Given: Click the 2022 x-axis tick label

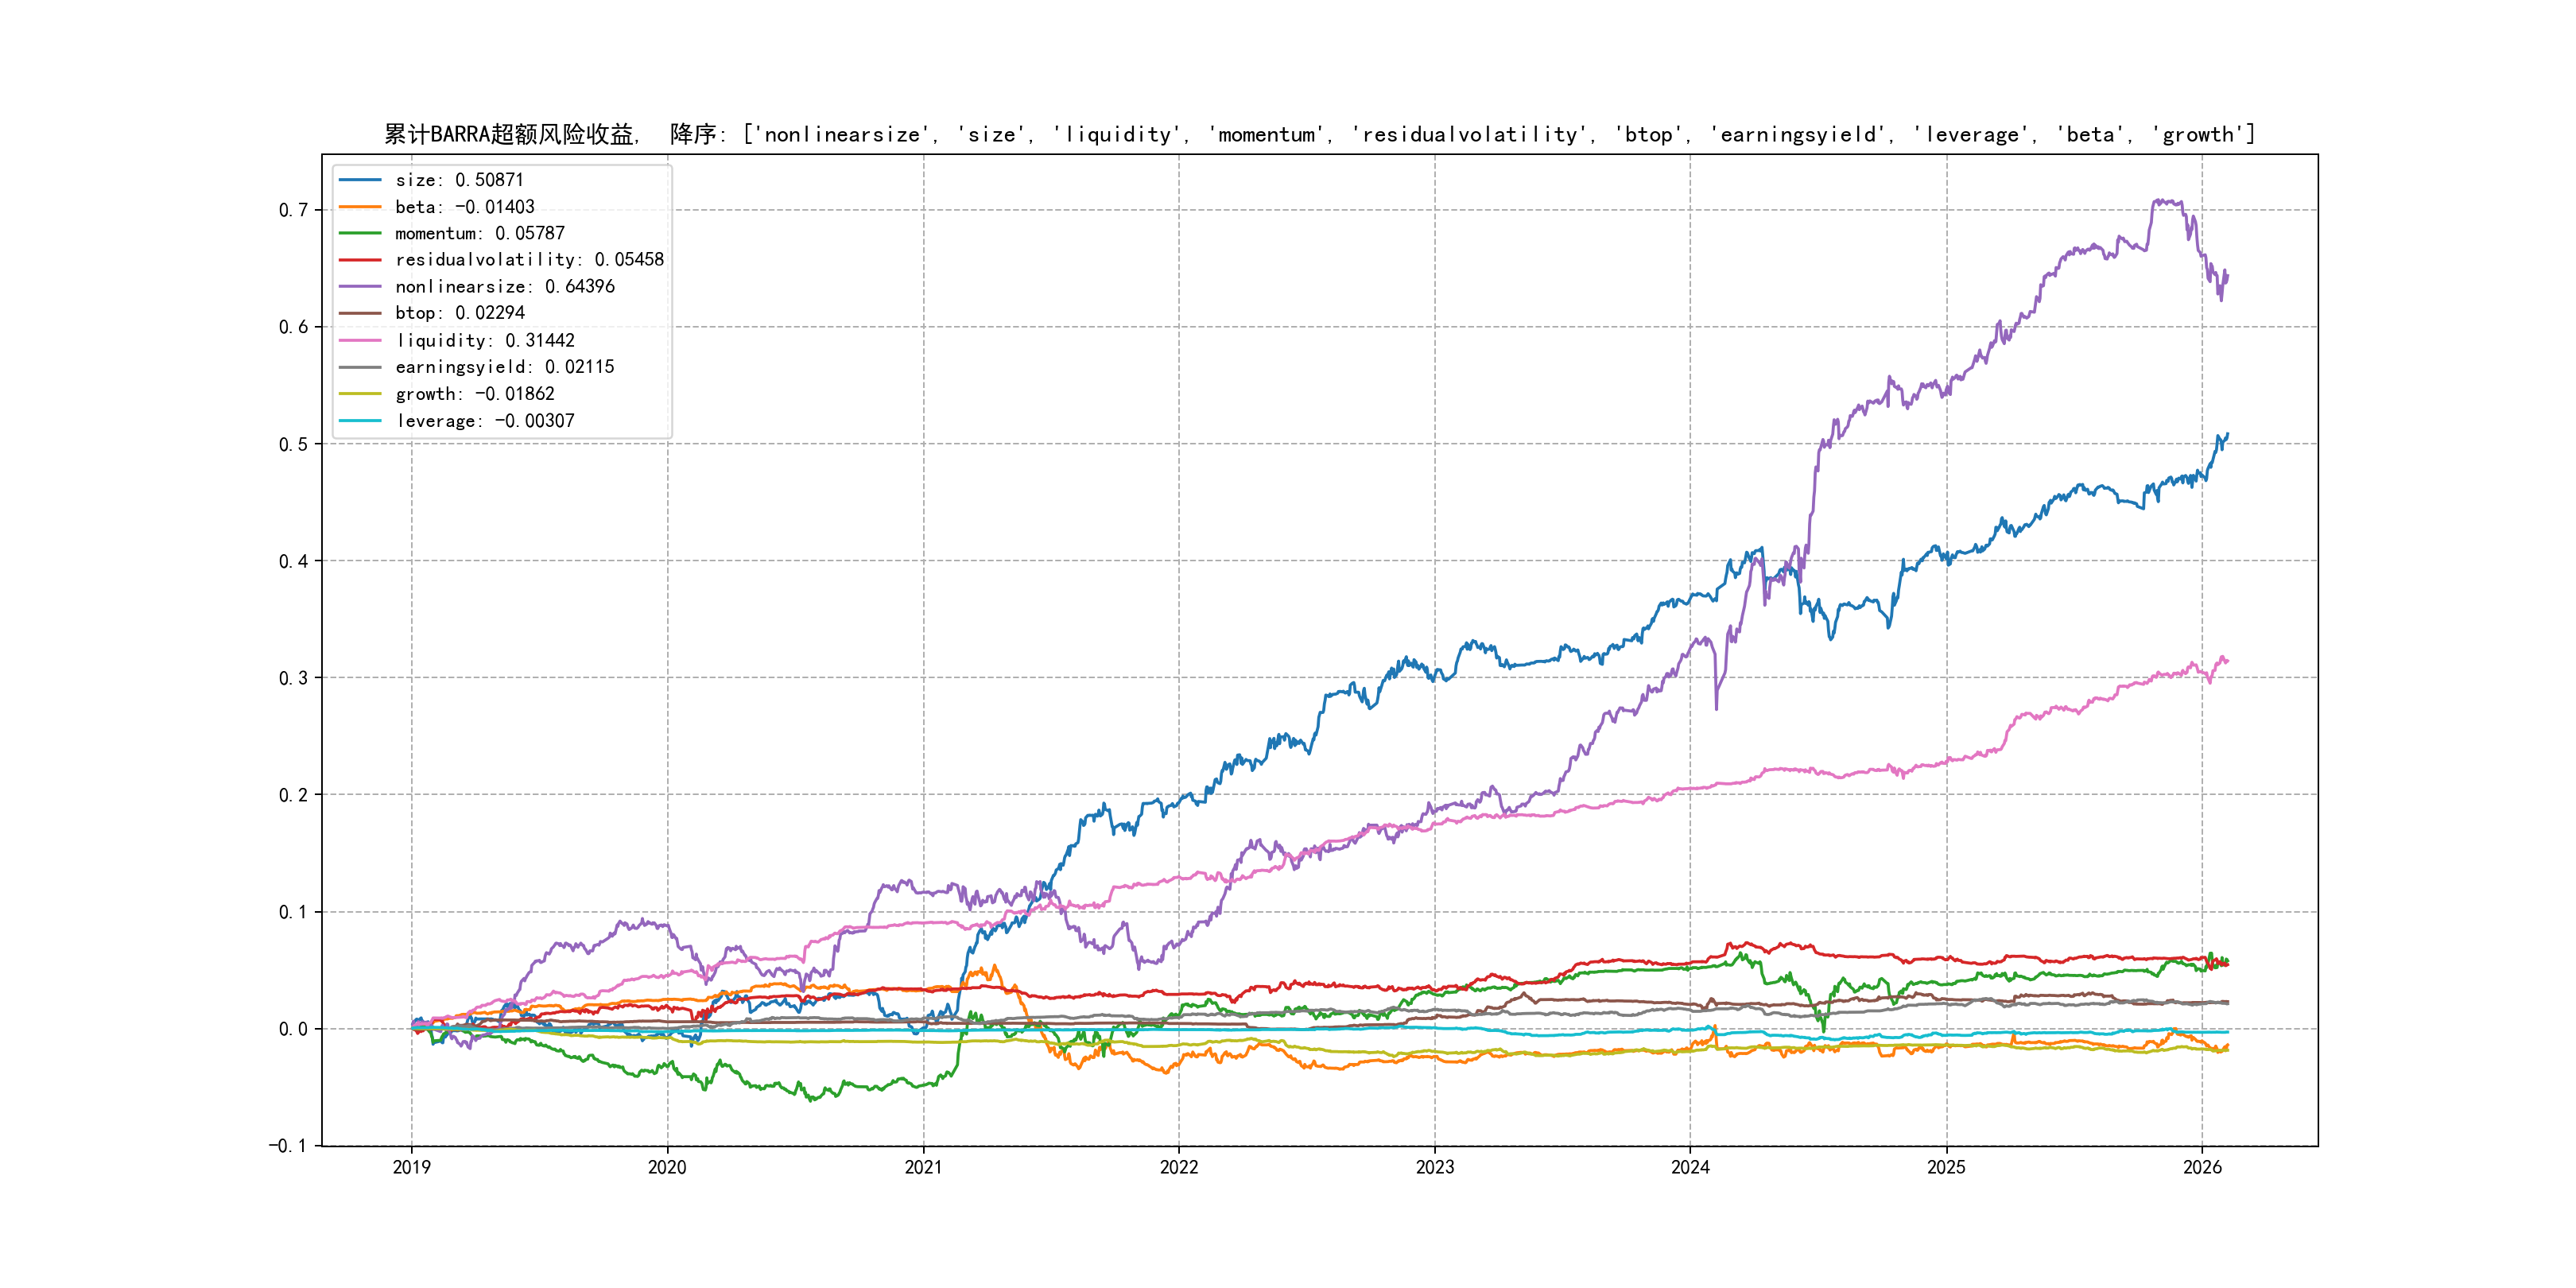Looking at the screenshot, I should click(x=1178, y=1167).
